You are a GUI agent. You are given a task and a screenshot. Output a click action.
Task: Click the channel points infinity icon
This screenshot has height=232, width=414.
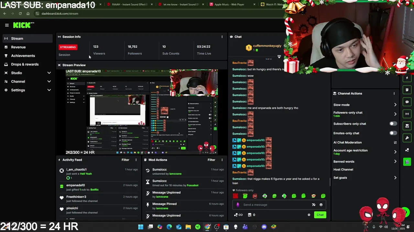click(x=238, y=215)
